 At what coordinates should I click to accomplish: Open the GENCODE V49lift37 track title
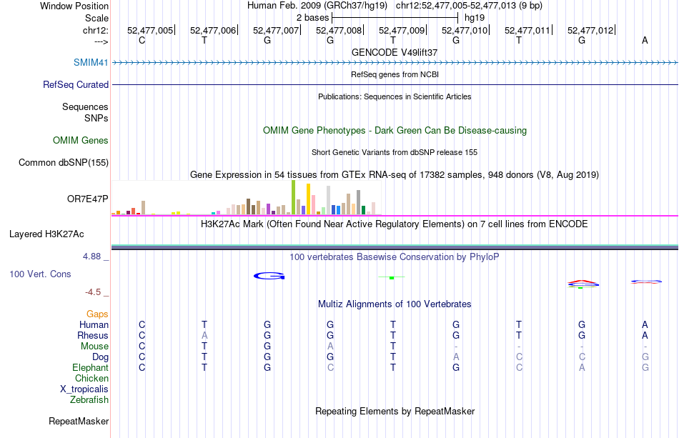395,52
